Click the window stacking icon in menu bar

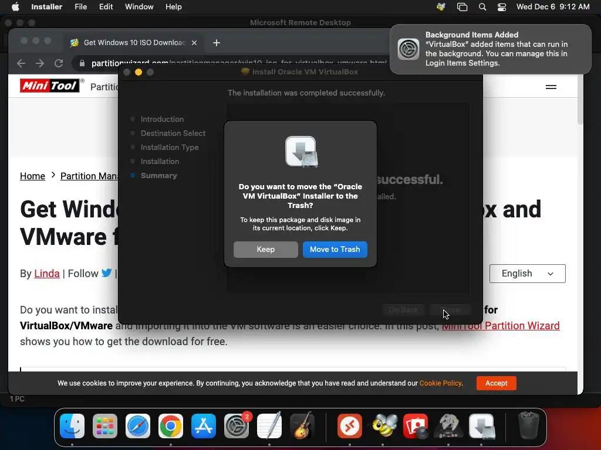[462, 7]
